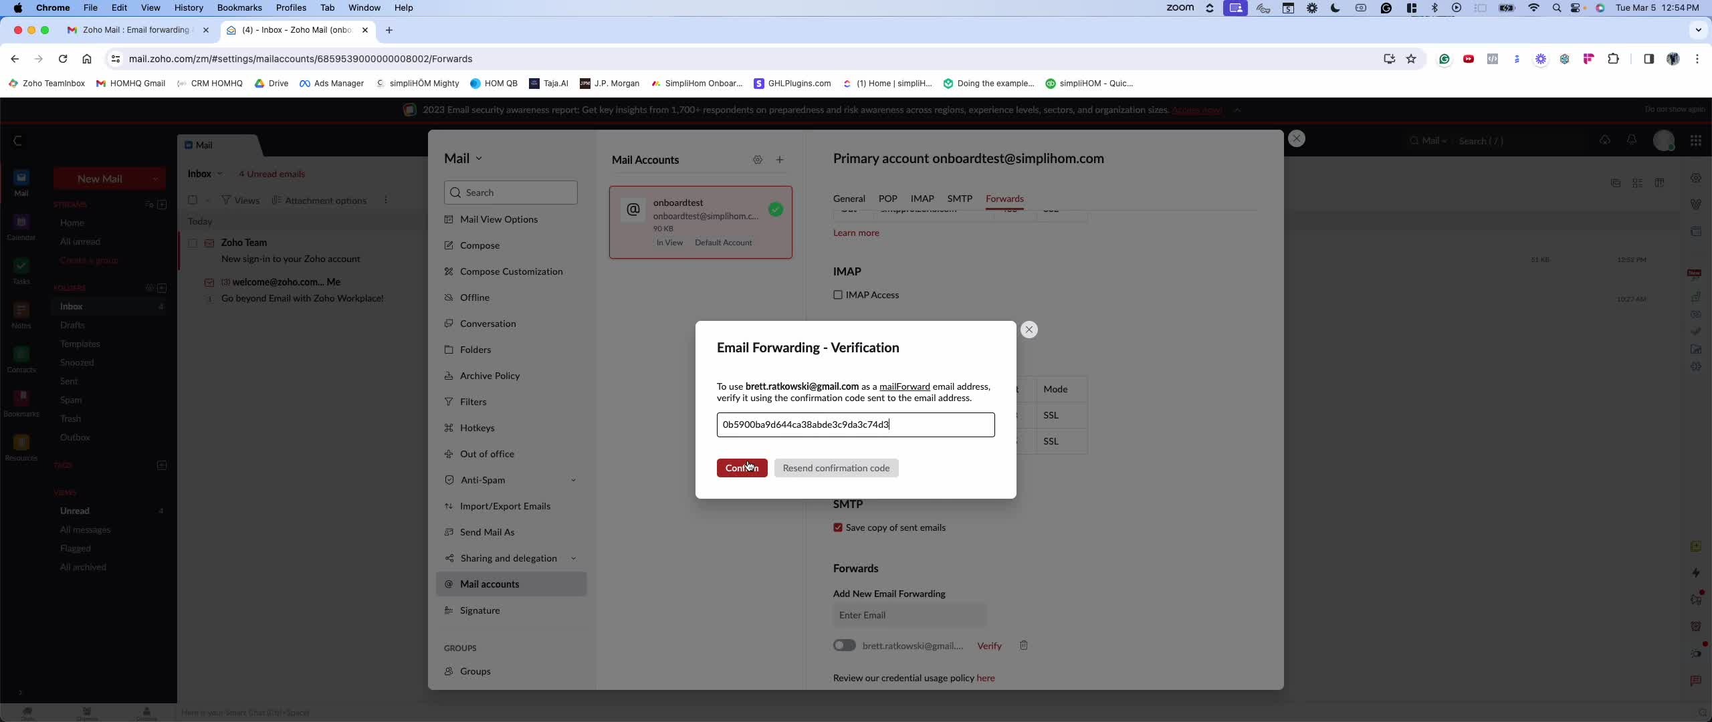Enable the IMAP Access checkbox
Screen dimensions: 1712x722
(x=838, y=295)
